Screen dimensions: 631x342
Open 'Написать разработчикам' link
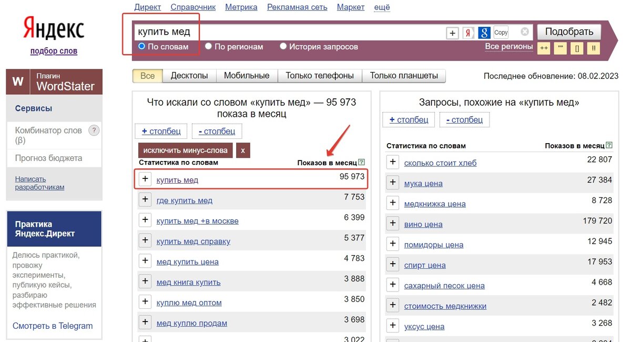point(39,183)
